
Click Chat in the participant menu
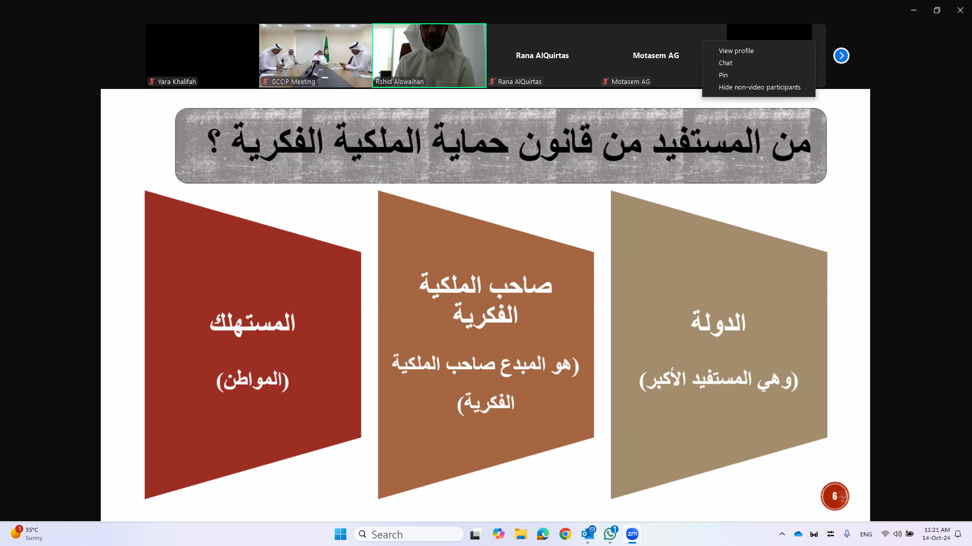pos(725,63)
